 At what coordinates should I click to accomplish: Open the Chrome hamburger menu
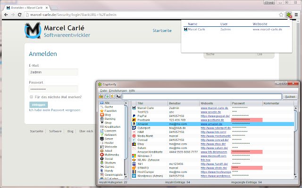tap(296, 15)
